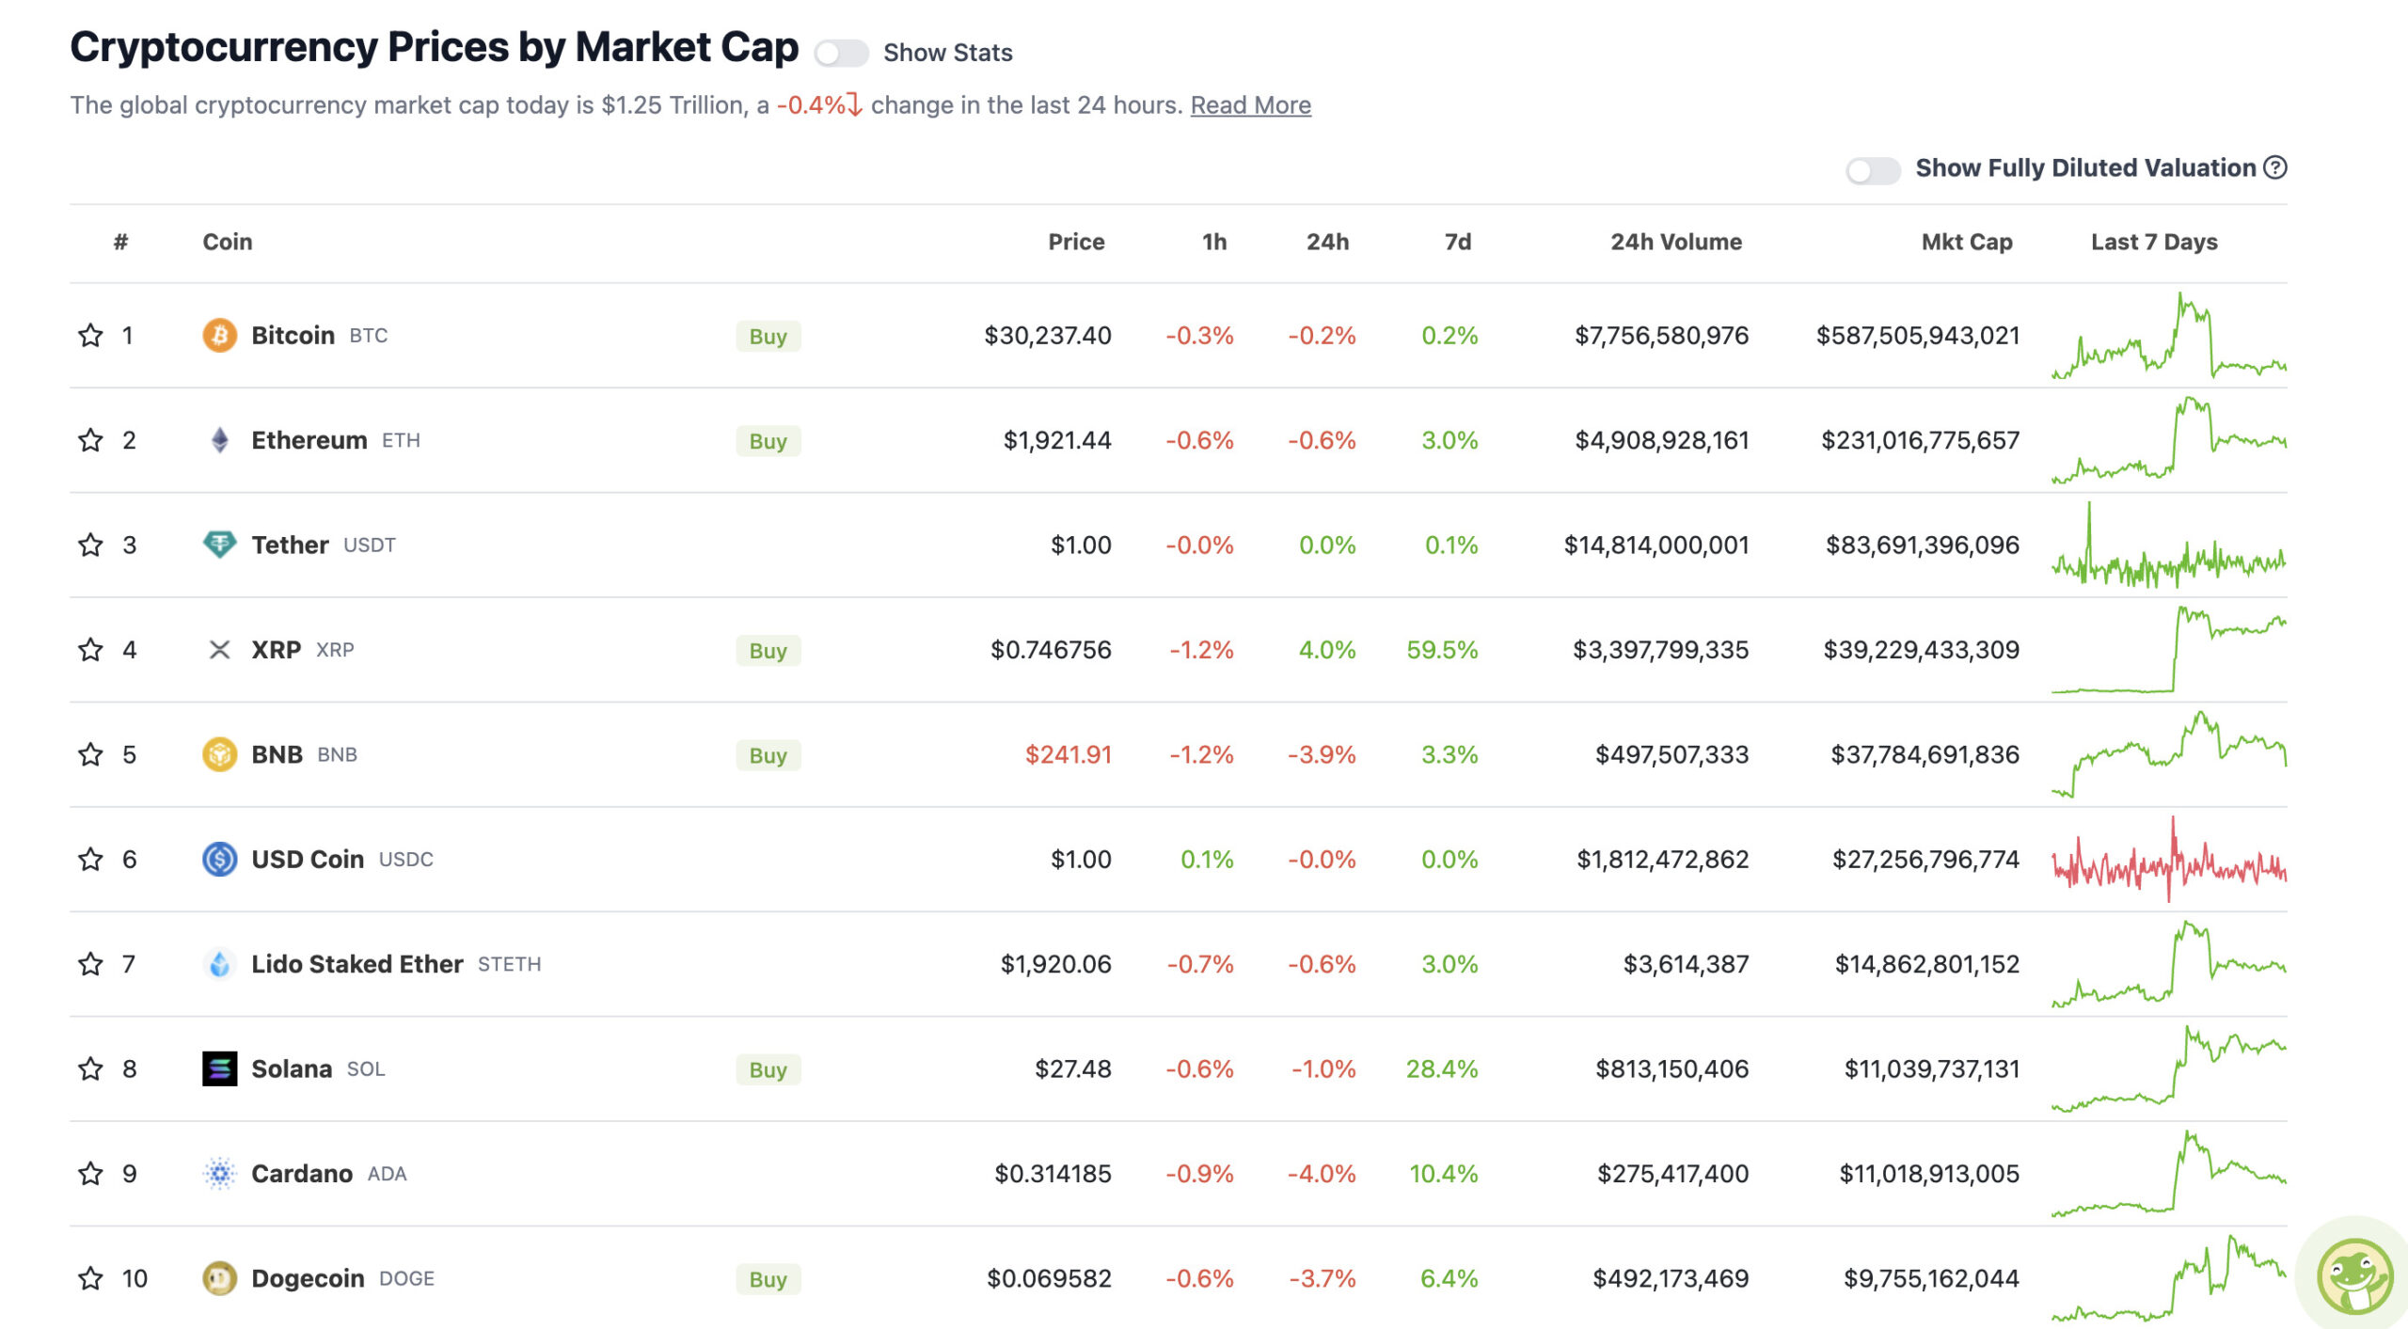Open the Bitcoin coin page link
The image size is (2408, 1329).
293,336
